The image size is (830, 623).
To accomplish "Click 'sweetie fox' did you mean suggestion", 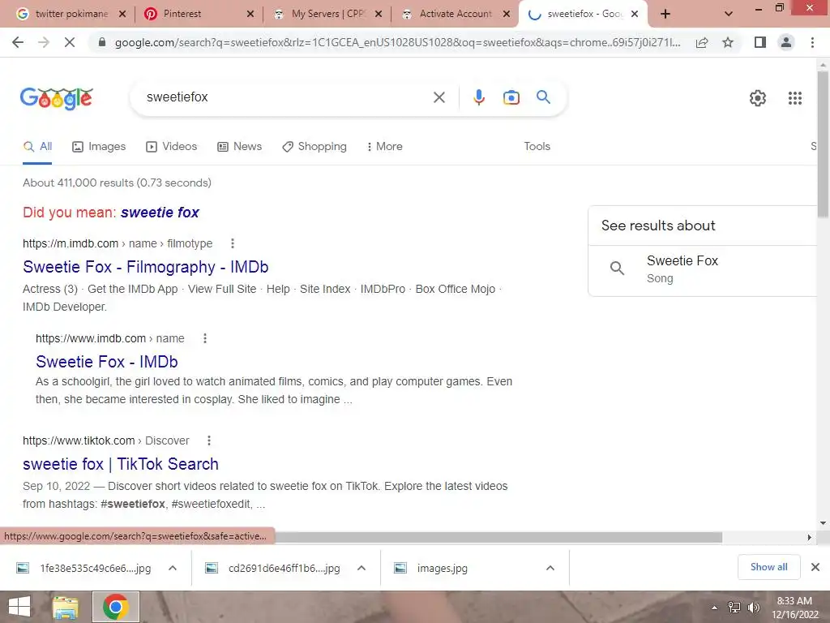I will tap(160, 213).
